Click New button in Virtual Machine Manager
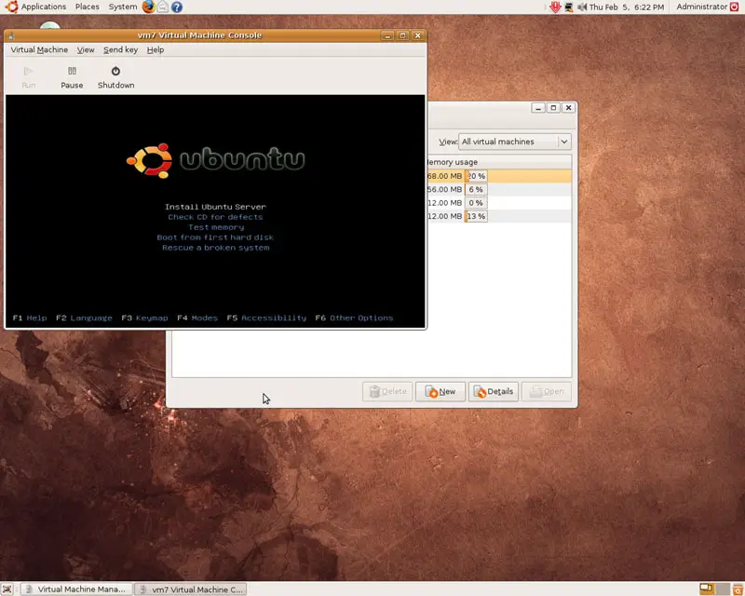Viewport: 745px width, 596px height. (440, 392)
